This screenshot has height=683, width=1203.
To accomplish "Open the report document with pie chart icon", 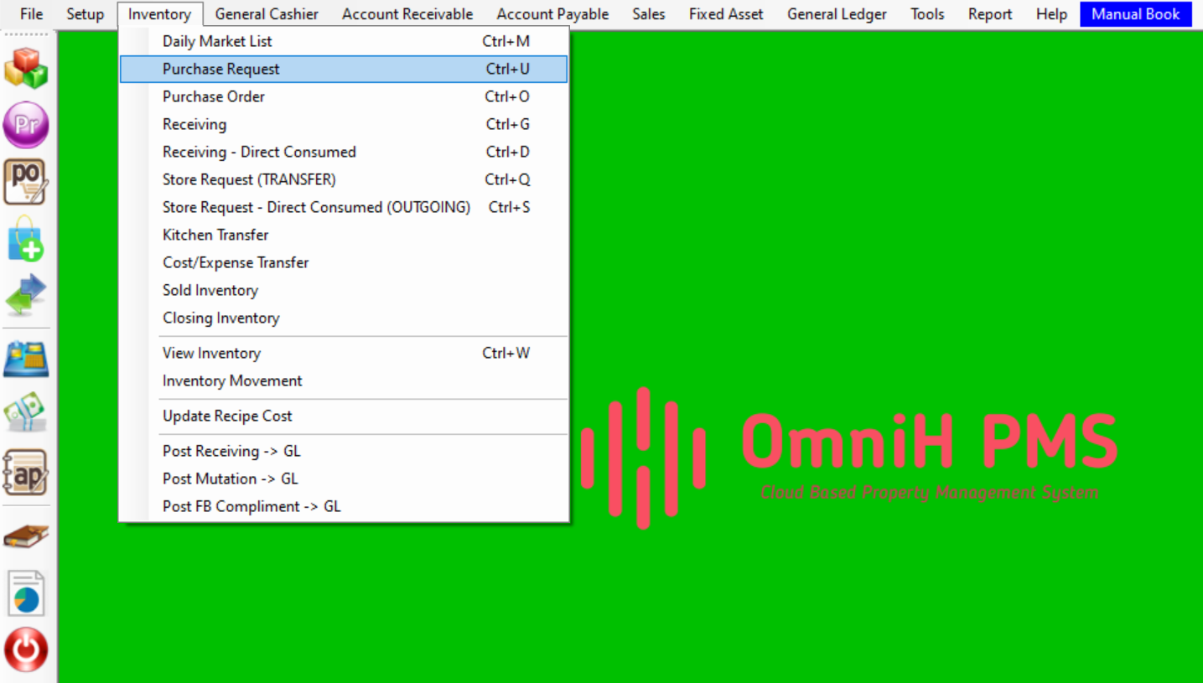I will coord(26,593).
